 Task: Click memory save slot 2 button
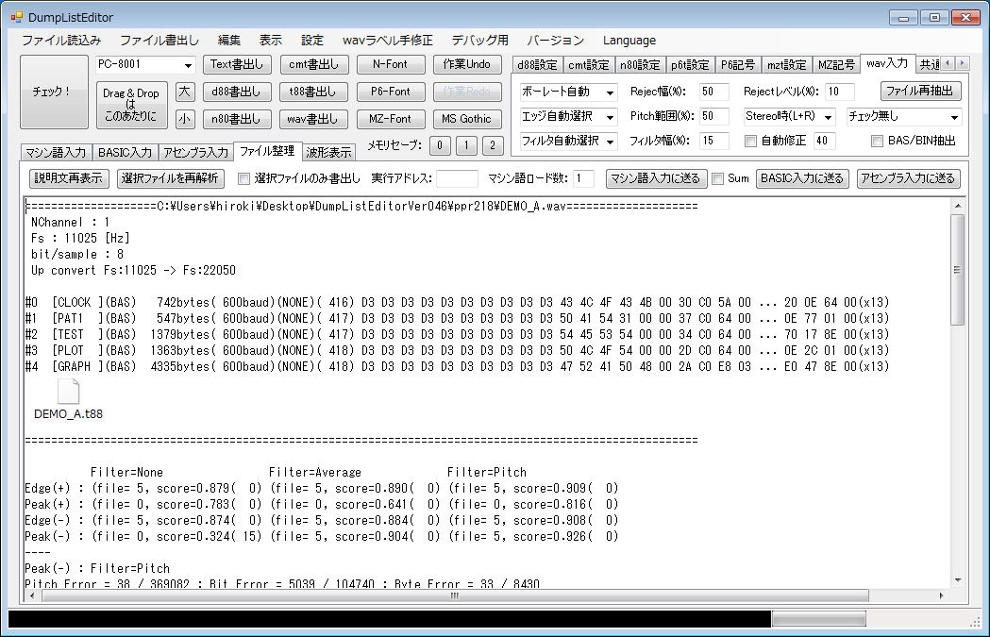click(493, 145)
